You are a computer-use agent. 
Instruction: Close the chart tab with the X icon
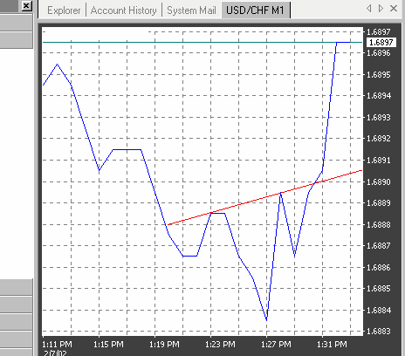pos(394,9)
